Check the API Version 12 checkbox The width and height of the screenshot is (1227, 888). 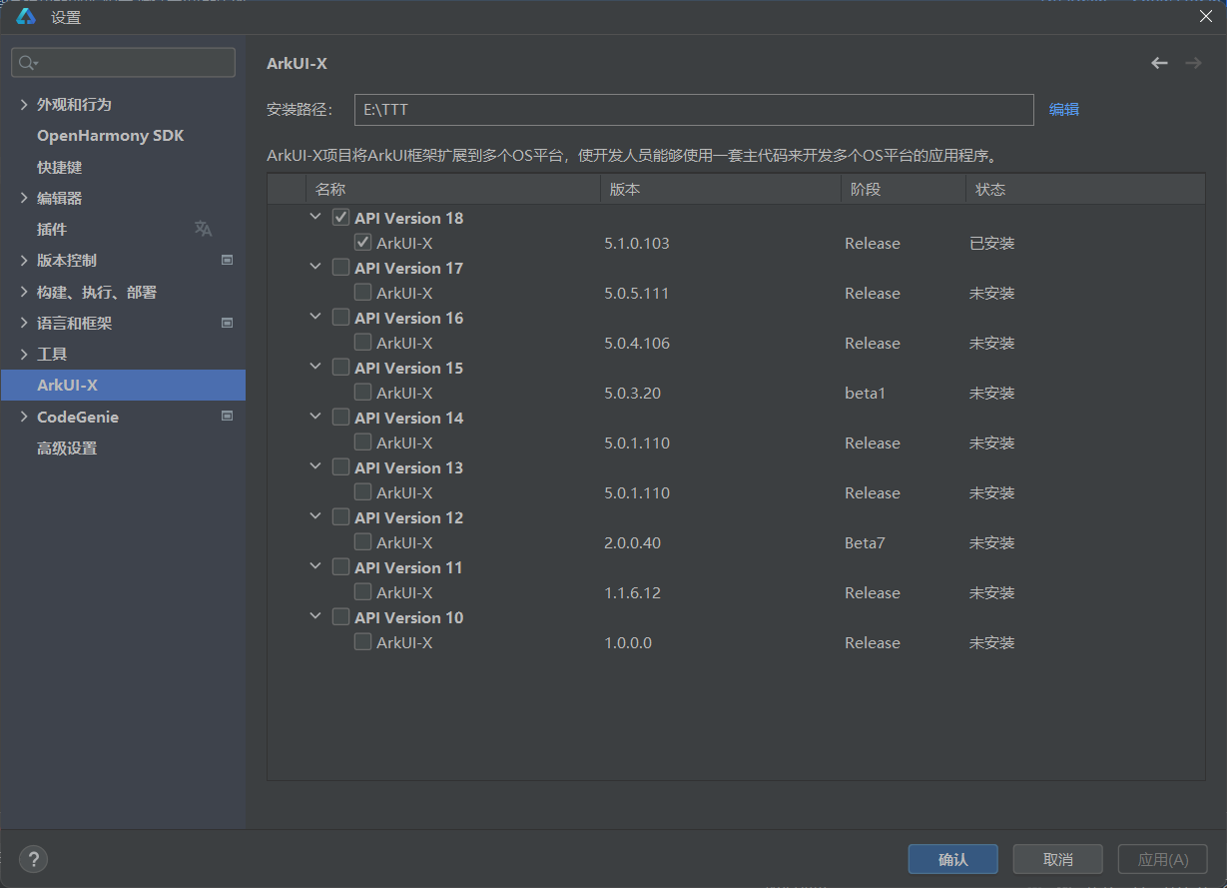[x=340, y=517]
